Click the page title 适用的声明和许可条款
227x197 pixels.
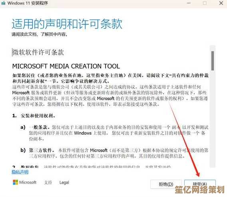pos(67,24)
